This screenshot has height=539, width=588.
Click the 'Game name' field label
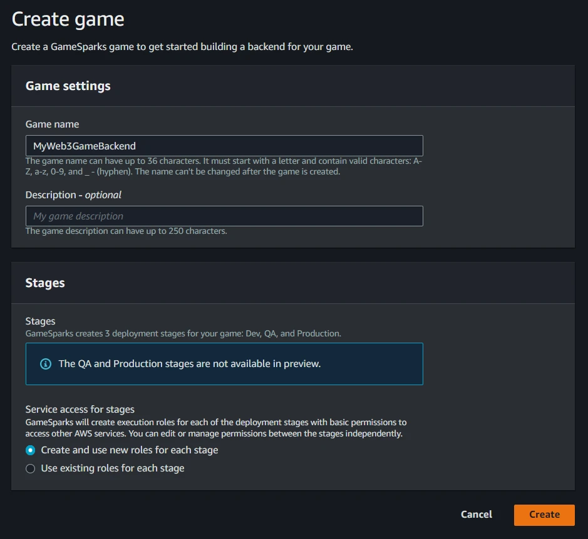point(52,124)
